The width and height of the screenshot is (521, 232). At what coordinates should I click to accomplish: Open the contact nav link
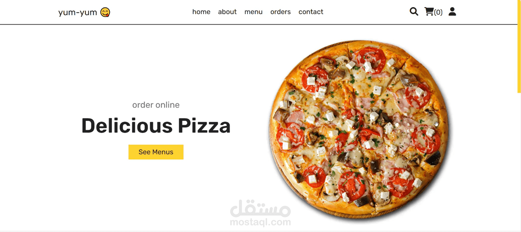311,12
